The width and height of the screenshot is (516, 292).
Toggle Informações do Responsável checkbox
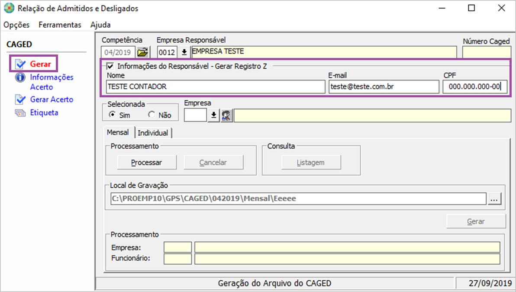[110, 66]
